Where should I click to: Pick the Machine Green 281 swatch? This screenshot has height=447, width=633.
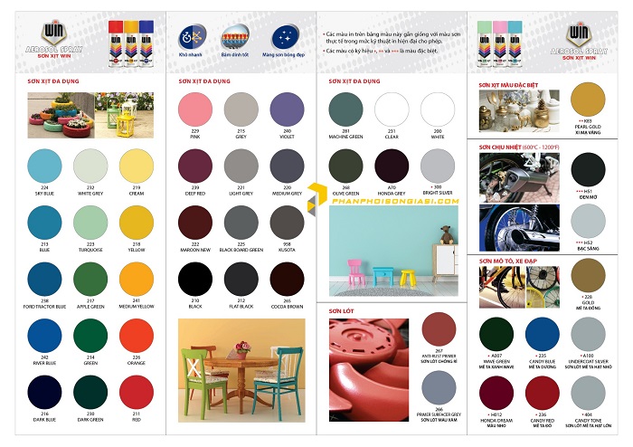346,109
